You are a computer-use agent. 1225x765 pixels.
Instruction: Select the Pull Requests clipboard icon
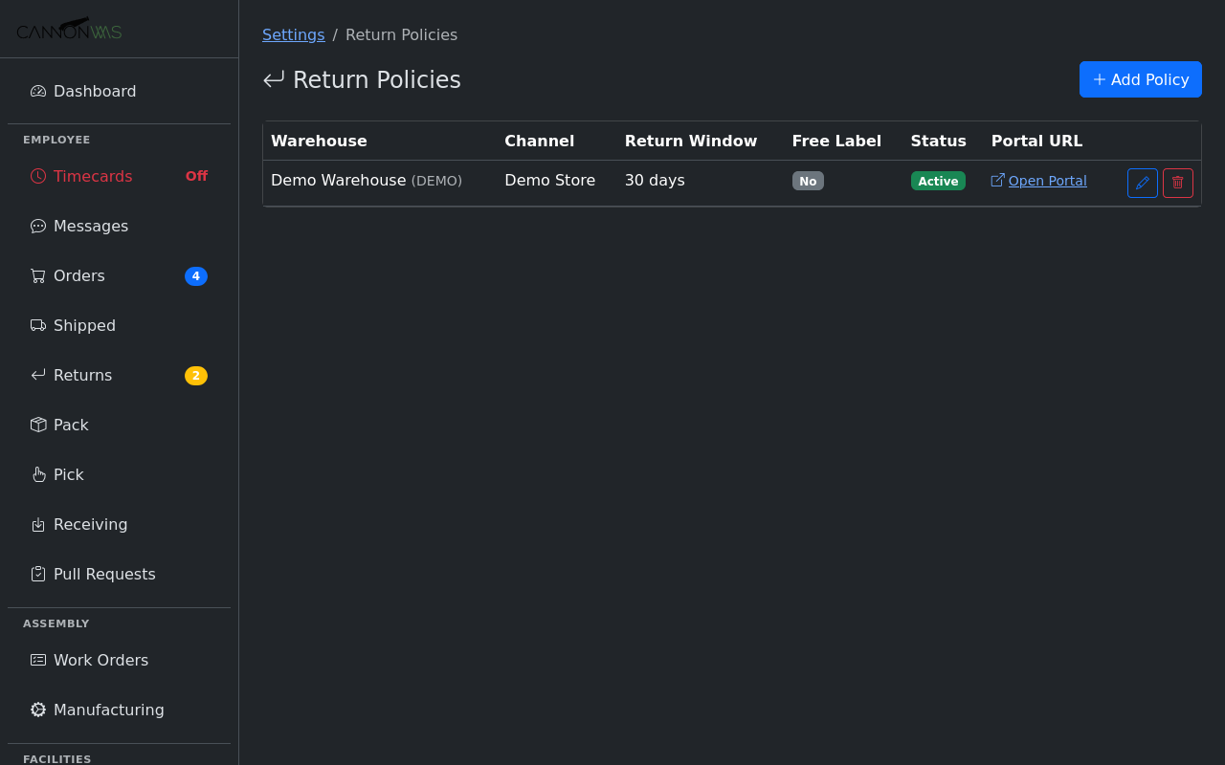coord(36,574)
